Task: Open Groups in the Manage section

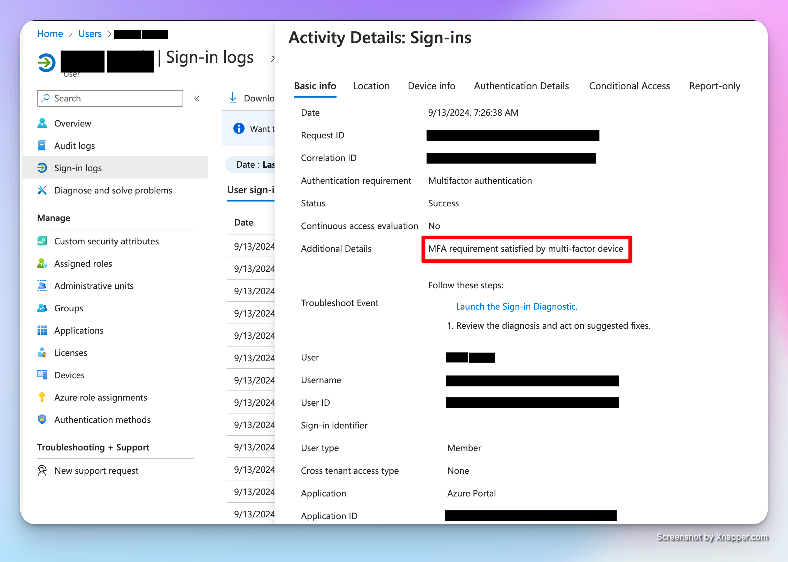Action: click(69, 308)
